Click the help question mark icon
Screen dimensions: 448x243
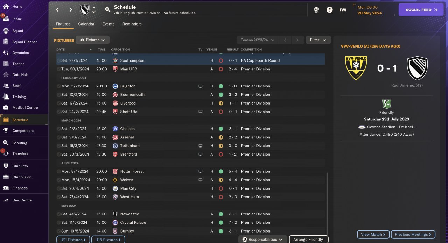tap(329, 10)
